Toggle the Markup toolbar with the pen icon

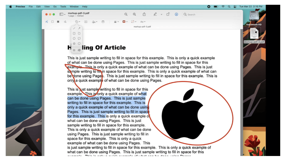point(176,14)
